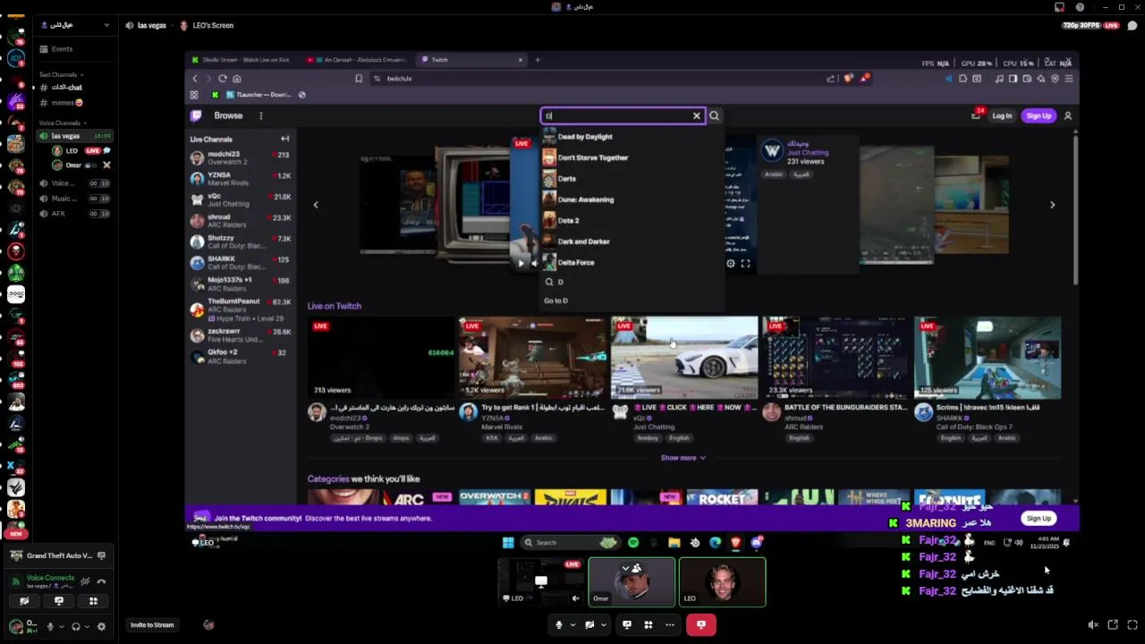Expand microphone options chevron in call controls
Viewport: 1145px width, 644px height.
[572, 624]
